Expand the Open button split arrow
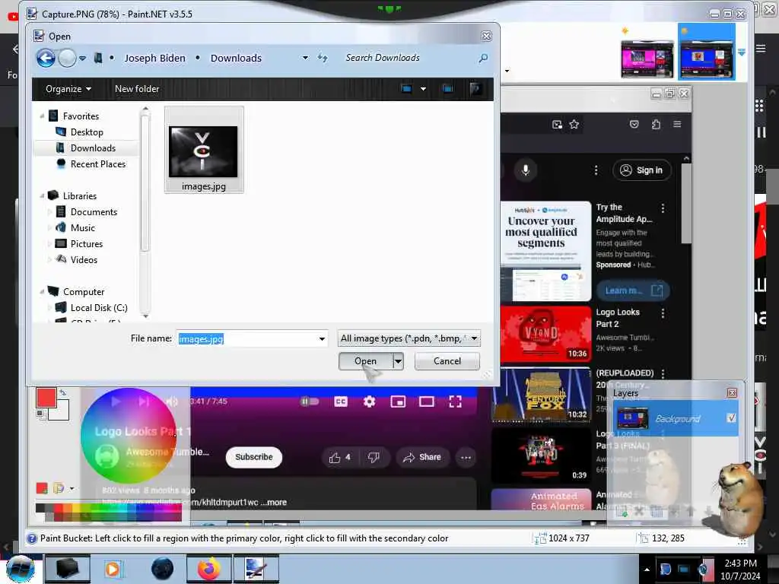 [398, 361]
